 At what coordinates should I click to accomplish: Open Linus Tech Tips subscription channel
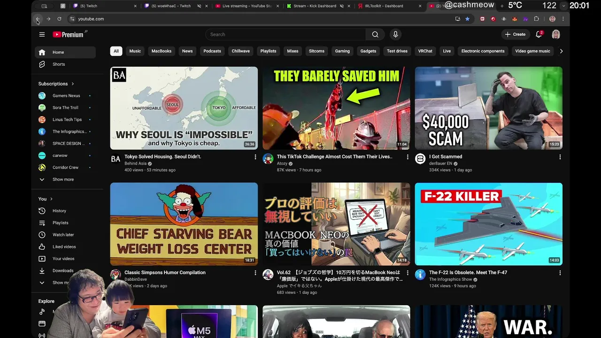click(x=65, y=120)
